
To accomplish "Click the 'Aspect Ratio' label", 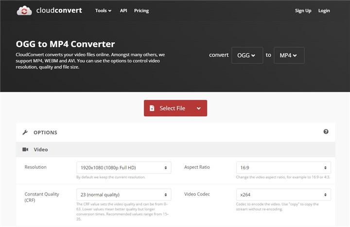I will tap(197, 167).
